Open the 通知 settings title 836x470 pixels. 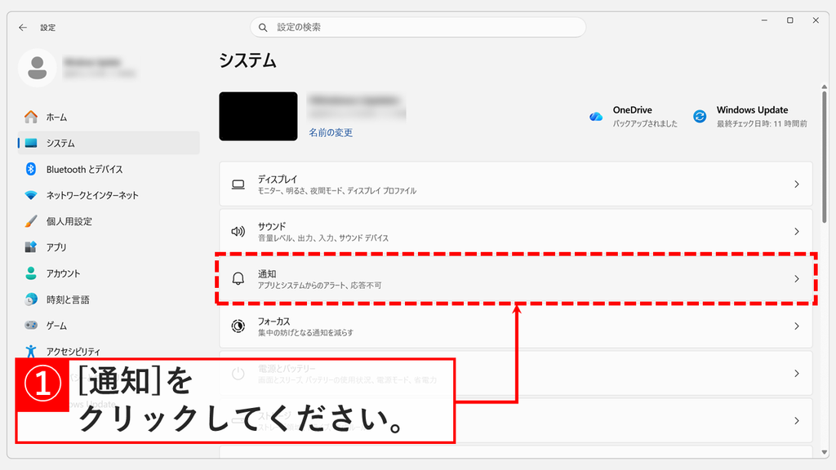click(x=267, y=273)
